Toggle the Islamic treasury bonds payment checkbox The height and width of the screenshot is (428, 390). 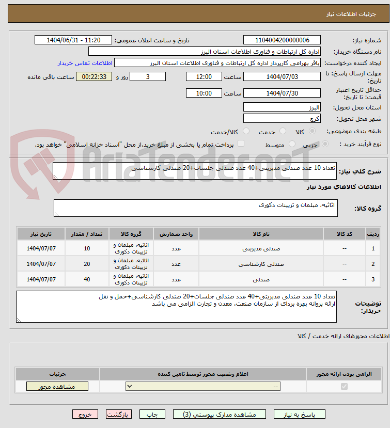click(x=241, y=144)
